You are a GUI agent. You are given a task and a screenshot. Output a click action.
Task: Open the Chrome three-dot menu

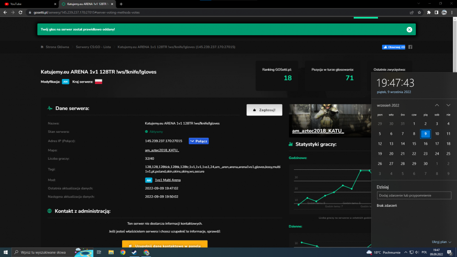[452, 12]
